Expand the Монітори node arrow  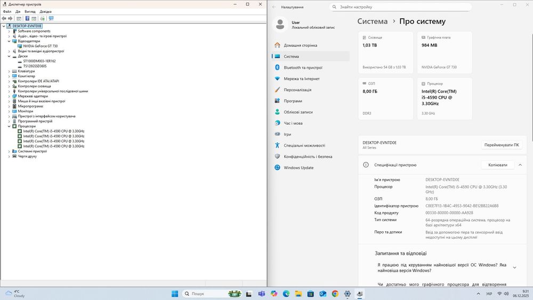[x=9, y=111]
